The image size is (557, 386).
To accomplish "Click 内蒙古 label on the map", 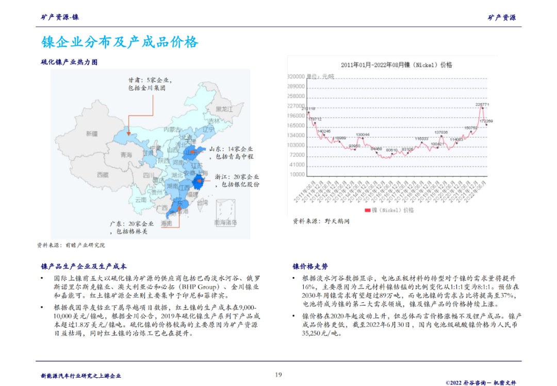I will [172, 130].
